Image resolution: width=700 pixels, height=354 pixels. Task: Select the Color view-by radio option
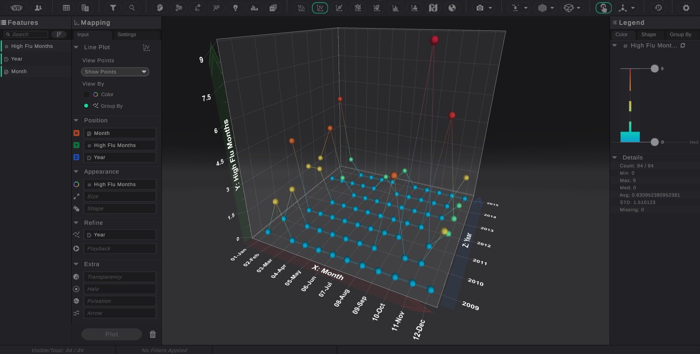click(x=86, y=94)
